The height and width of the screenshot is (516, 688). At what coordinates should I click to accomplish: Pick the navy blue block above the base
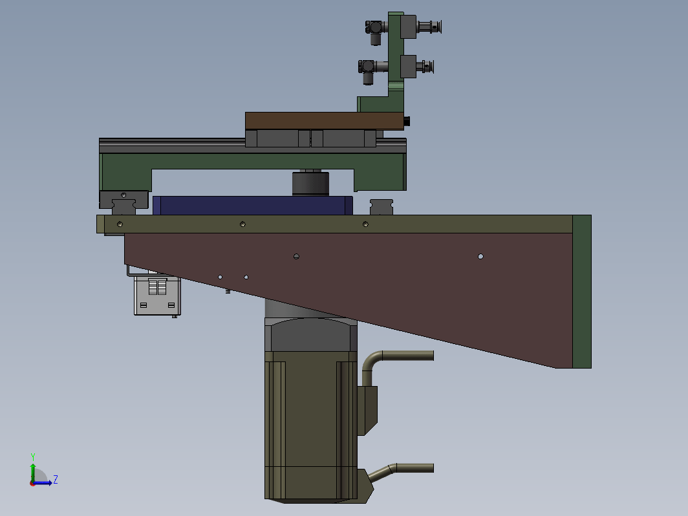[x=252, y=206]
